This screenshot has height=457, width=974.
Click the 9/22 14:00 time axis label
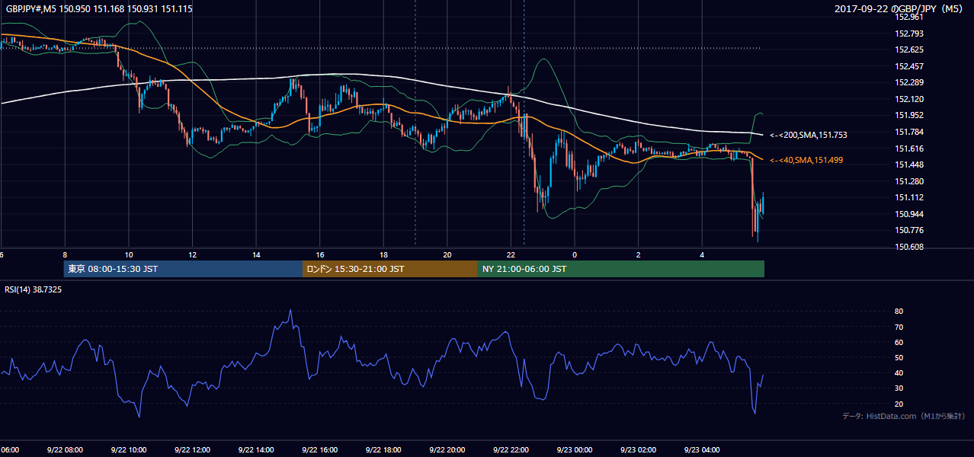tap(255, 450)
